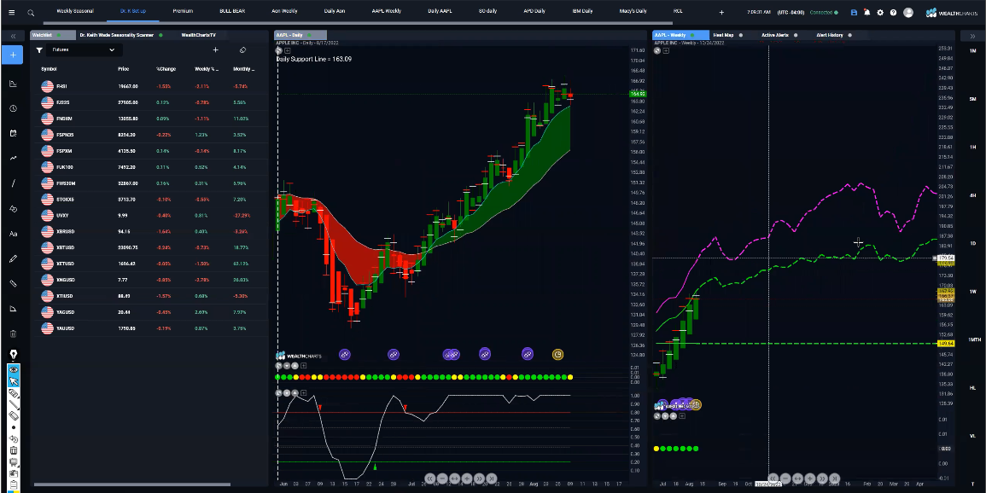Sort watchlist by Price column header
986x493 pixels.
pos(123,69)
